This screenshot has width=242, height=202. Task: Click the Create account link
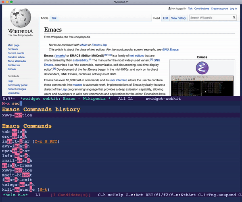click(x=219, y=8)
